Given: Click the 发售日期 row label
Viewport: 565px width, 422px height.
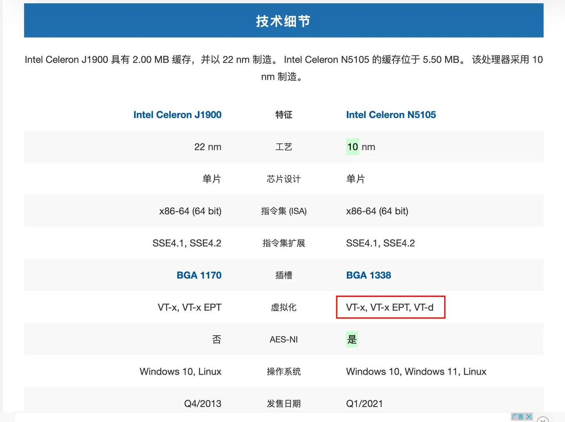Looking at the screenshot, I should click(x=284, y=404).
